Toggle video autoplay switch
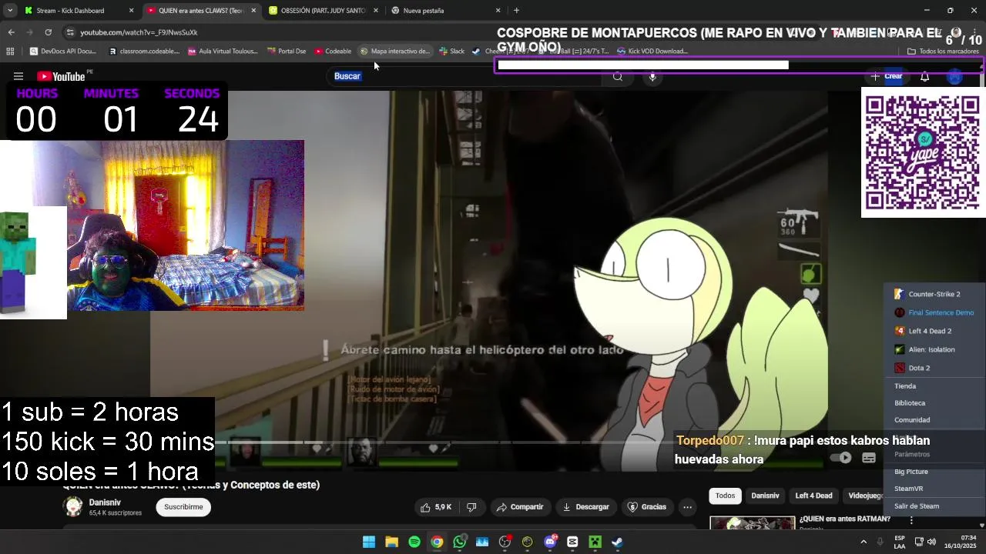Image resolution: width=986 pixels, height=554 pixels. click(x=841, y=458)
